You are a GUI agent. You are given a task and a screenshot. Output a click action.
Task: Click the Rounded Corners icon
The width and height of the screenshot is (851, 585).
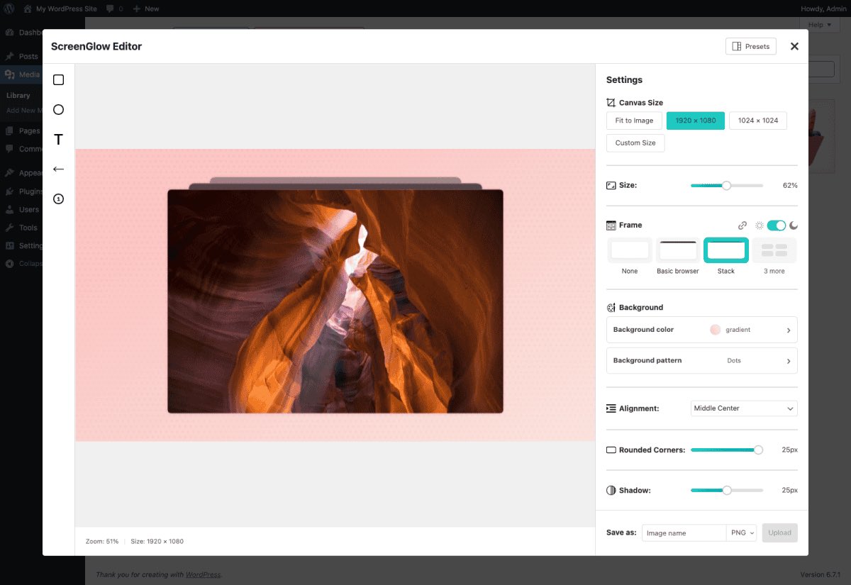pos(611,450)
